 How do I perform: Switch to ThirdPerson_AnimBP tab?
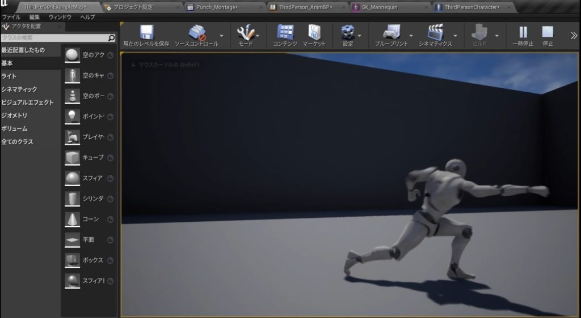tap(306, 7)
